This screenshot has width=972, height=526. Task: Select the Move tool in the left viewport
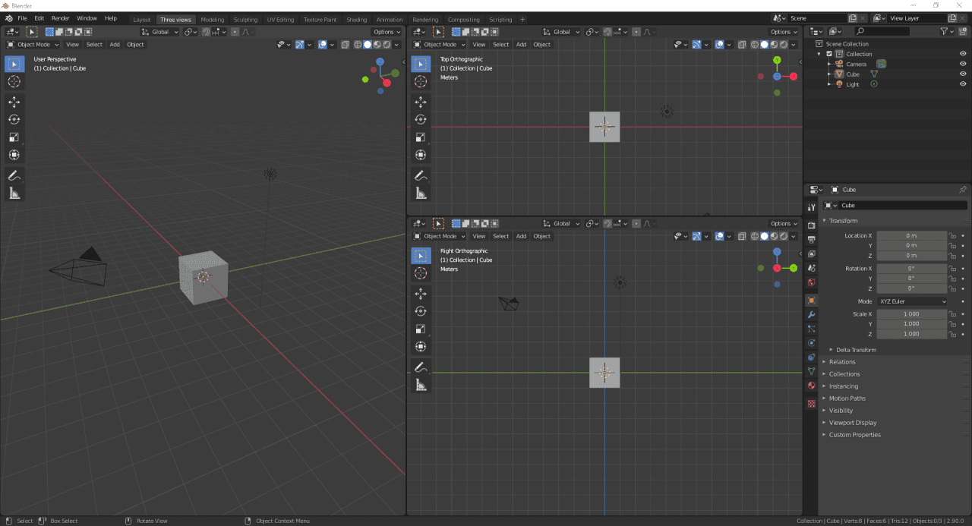[14, 101]
